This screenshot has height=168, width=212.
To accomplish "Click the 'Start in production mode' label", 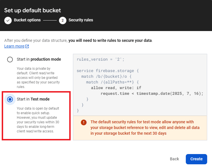I will click(39, 59).
